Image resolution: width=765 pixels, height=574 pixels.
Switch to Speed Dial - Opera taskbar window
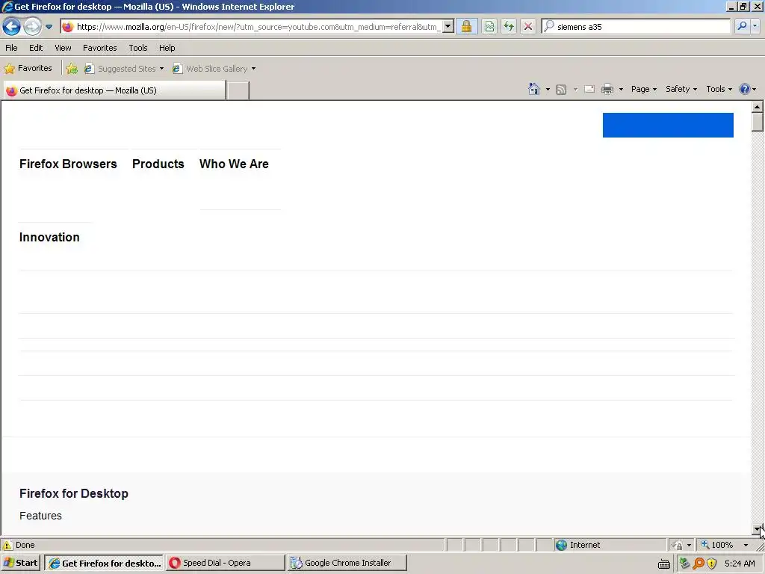pos(225,563)
